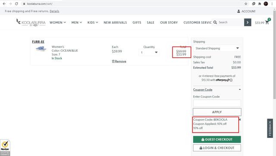Proceed with GUEST CHECKOUT
Screen dimensions: 276x156
click(217, 140)
